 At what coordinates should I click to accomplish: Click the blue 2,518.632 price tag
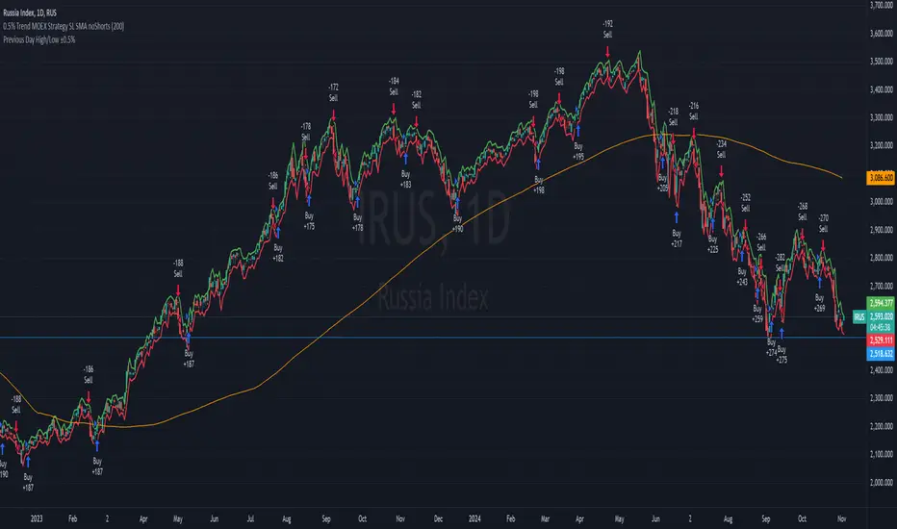(881, 354)
